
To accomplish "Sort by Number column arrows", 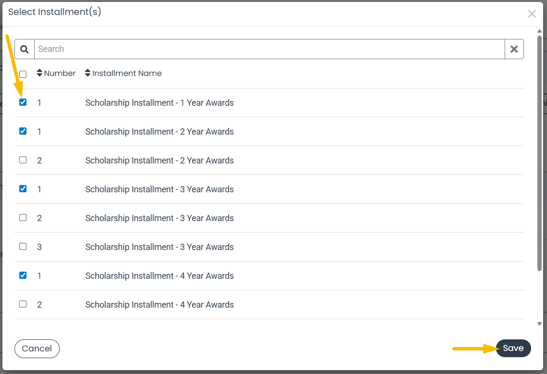I will tap(39, 73).
